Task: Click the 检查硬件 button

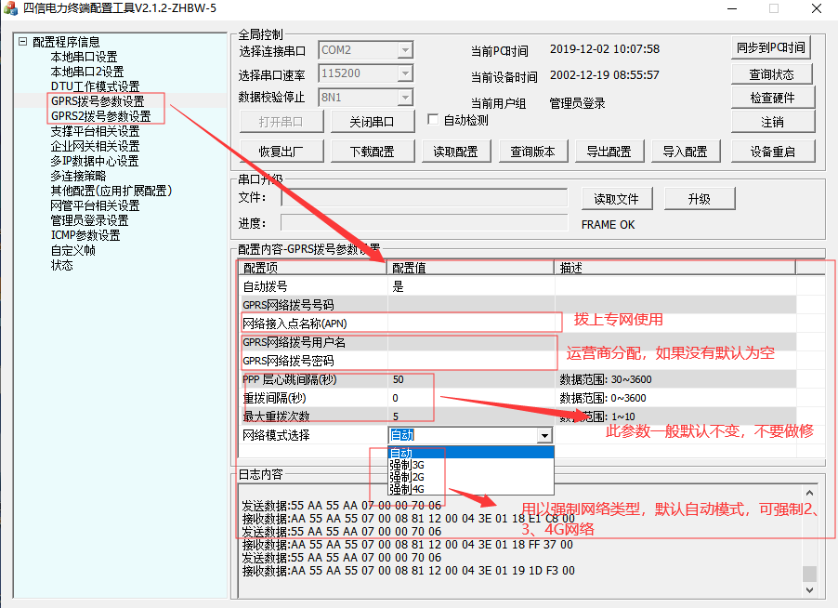Action: tap(773, 98)
